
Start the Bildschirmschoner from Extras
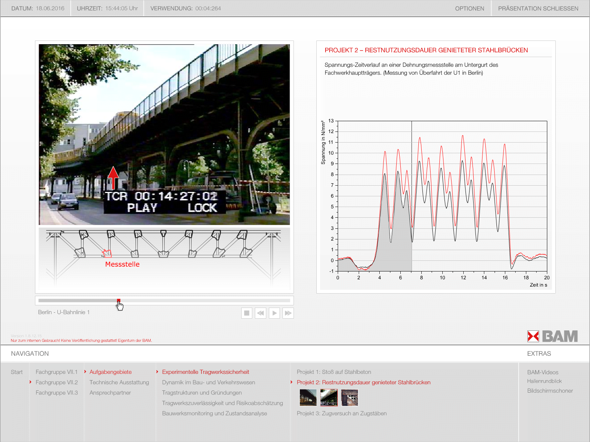coord(550,391)
